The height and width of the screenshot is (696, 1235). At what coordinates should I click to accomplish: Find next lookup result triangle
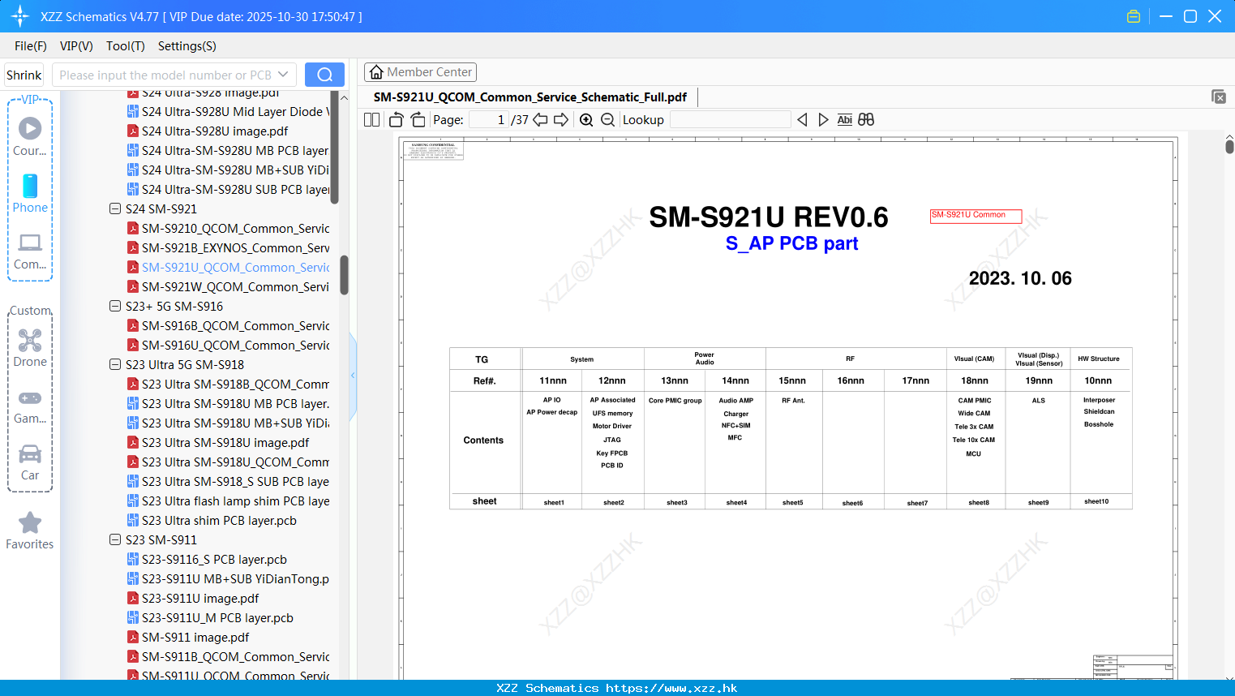coord(823,120)
